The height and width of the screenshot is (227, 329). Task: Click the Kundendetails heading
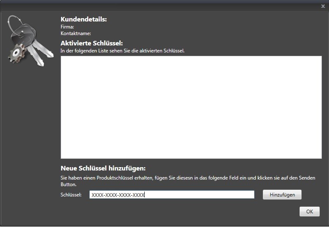coord(83,19)
